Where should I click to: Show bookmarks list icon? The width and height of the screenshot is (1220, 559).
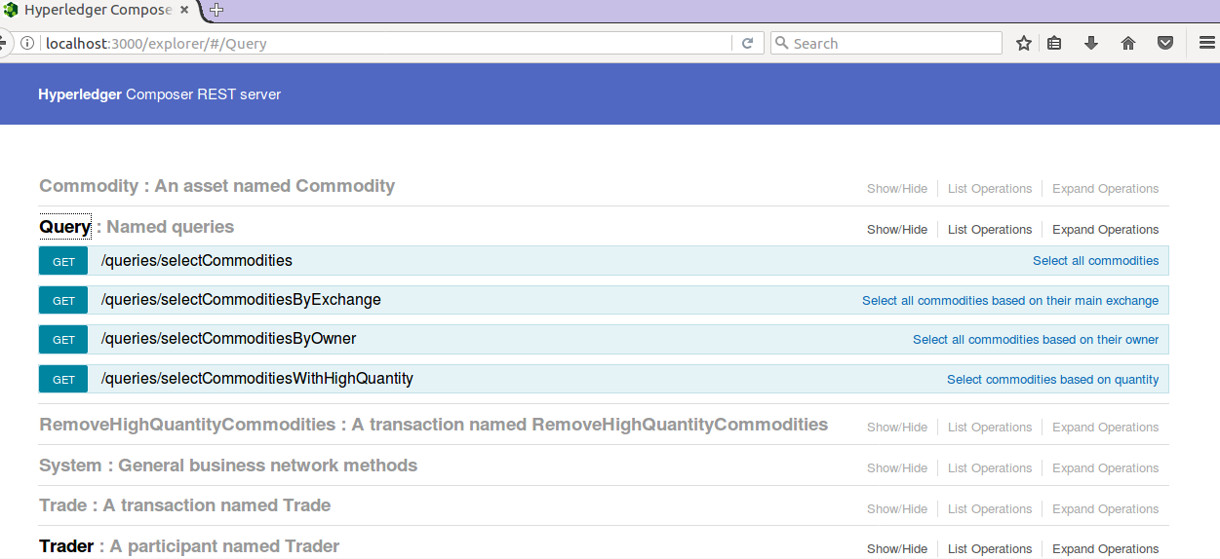click(1054, 43)
